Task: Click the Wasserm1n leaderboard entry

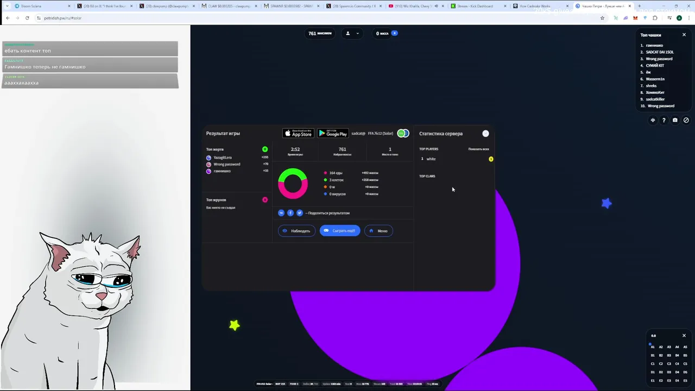Action: pyautogui.click(x=655, y=79)
